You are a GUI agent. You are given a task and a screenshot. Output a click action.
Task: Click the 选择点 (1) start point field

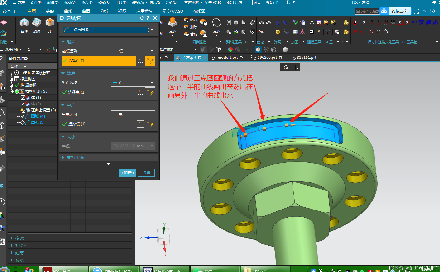pos(99,61)
